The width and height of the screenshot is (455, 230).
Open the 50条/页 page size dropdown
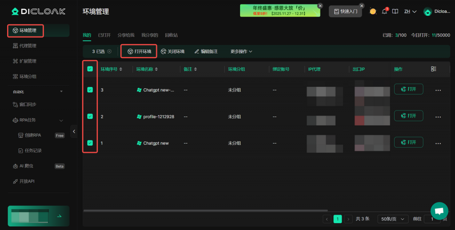(x=393, y=219)
